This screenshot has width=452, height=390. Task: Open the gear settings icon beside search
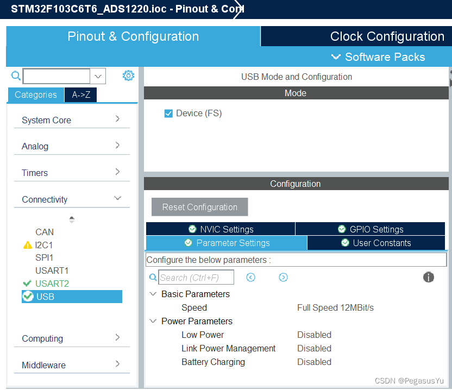tap(128, 76)
